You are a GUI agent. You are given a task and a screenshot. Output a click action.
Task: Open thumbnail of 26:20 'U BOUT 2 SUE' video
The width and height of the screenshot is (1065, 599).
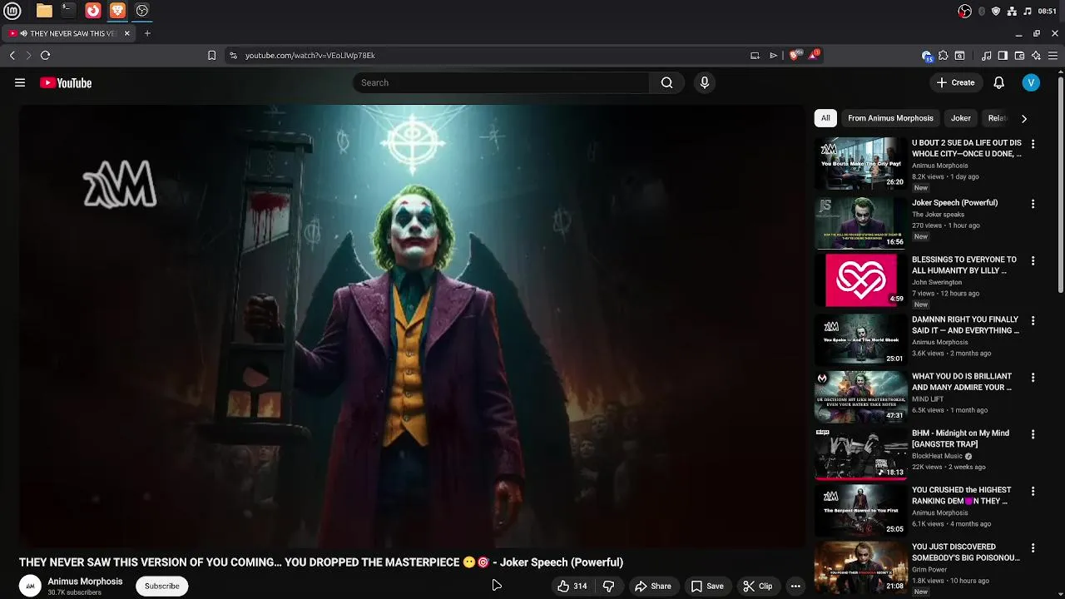pyautogui.click(x=860, y=163)
